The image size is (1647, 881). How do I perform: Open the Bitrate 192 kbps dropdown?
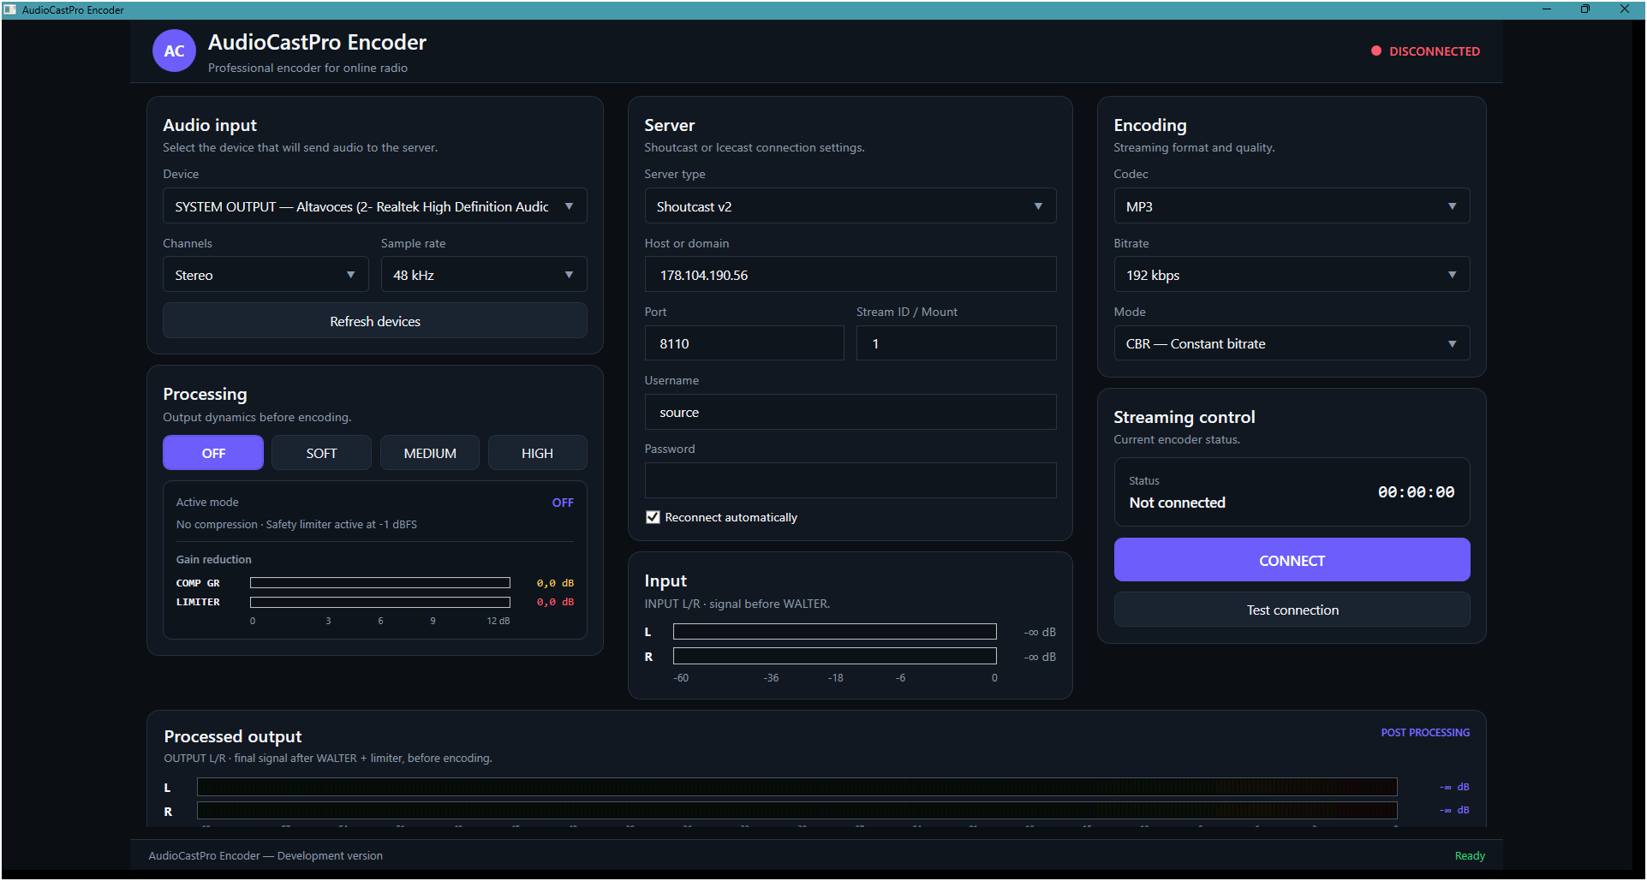(1292, 275)
